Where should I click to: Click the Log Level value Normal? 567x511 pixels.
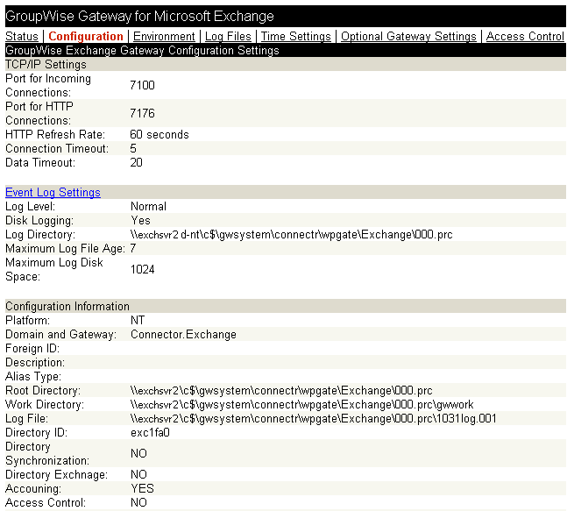(x=149, y=207)
